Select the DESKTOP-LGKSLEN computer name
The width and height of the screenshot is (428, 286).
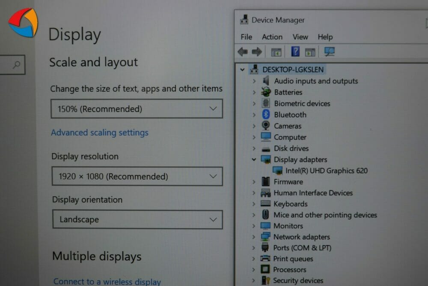293,69
